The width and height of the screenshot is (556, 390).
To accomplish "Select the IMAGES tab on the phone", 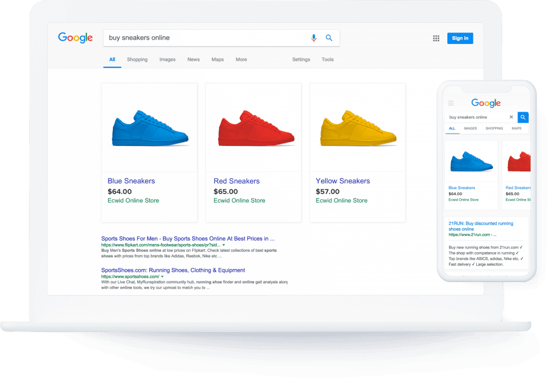I will (x=470, y=129).
